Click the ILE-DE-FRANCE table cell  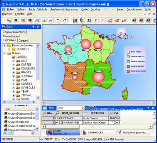[x=69, y=118]
